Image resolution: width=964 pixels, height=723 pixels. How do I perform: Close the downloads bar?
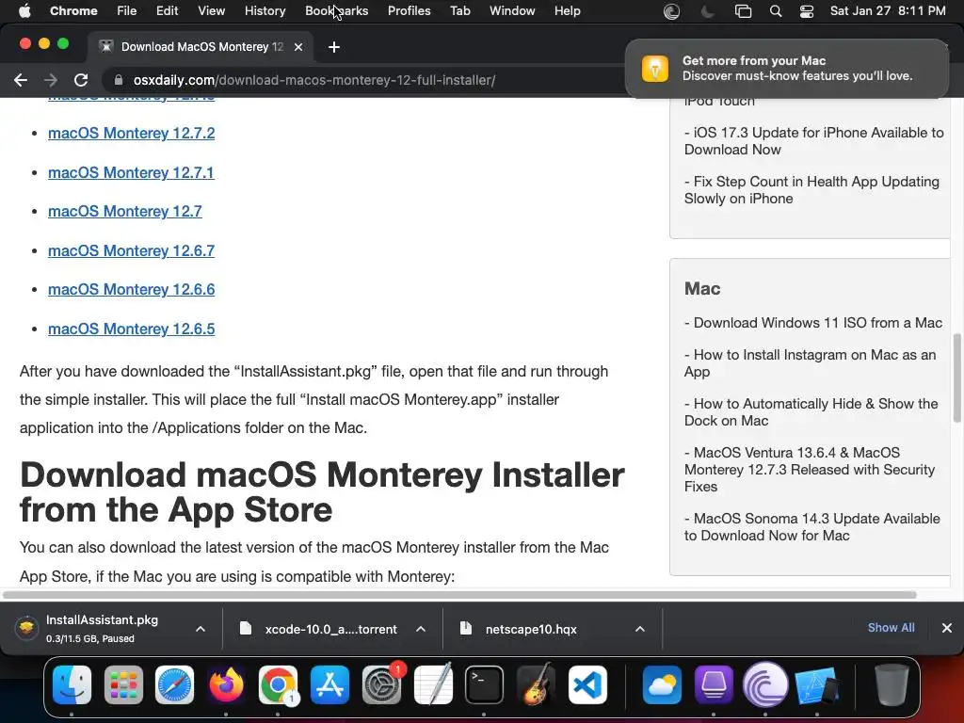point(947,628)
